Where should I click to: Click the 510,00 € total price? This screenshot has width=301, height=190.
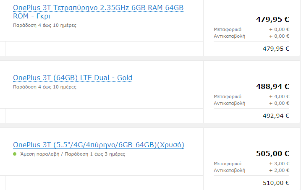pyautogui.click(x=276, y=183)
